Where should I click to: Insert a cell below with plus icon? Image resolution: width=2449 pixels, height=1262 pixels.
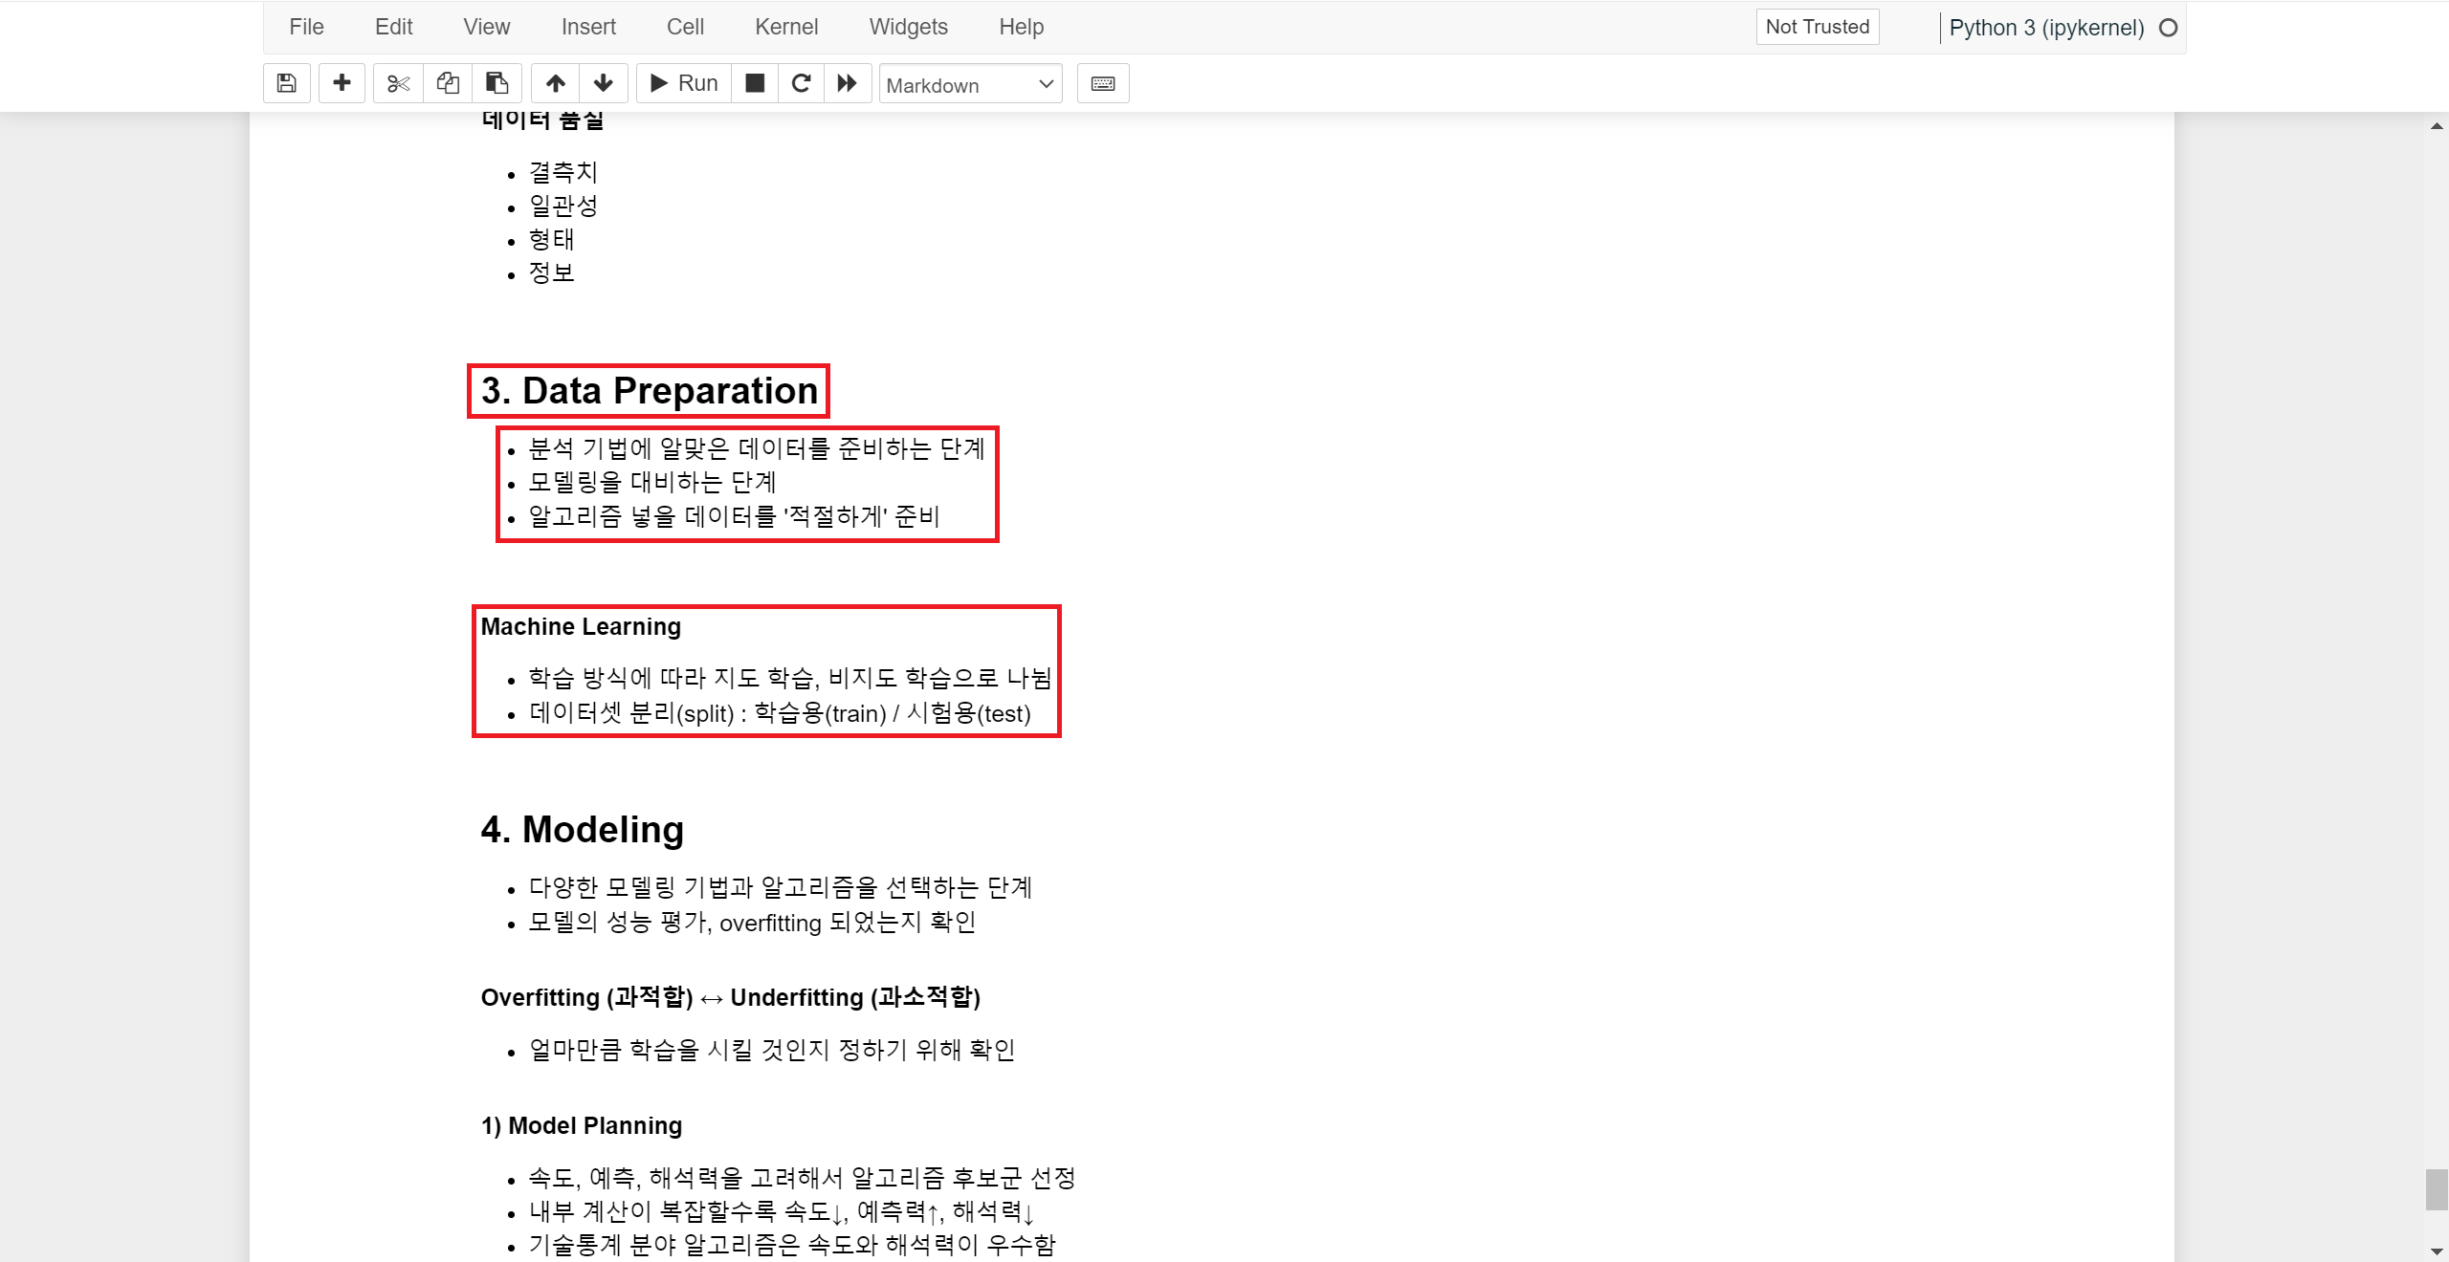[342, 83]
